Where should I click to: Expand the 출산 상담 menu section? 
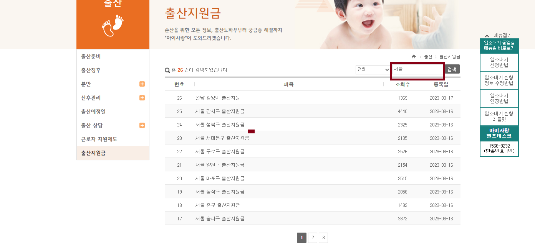pyautogui.click(x=142, y=125)
